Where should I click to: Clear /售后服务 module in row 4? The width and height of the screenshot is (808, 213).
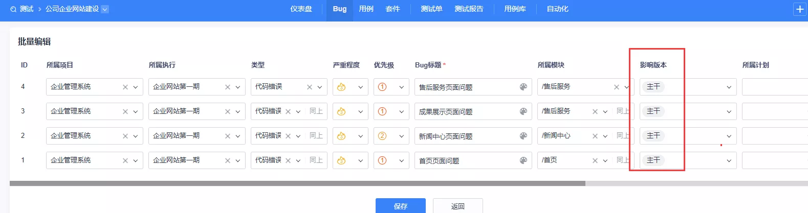[617, 87]
